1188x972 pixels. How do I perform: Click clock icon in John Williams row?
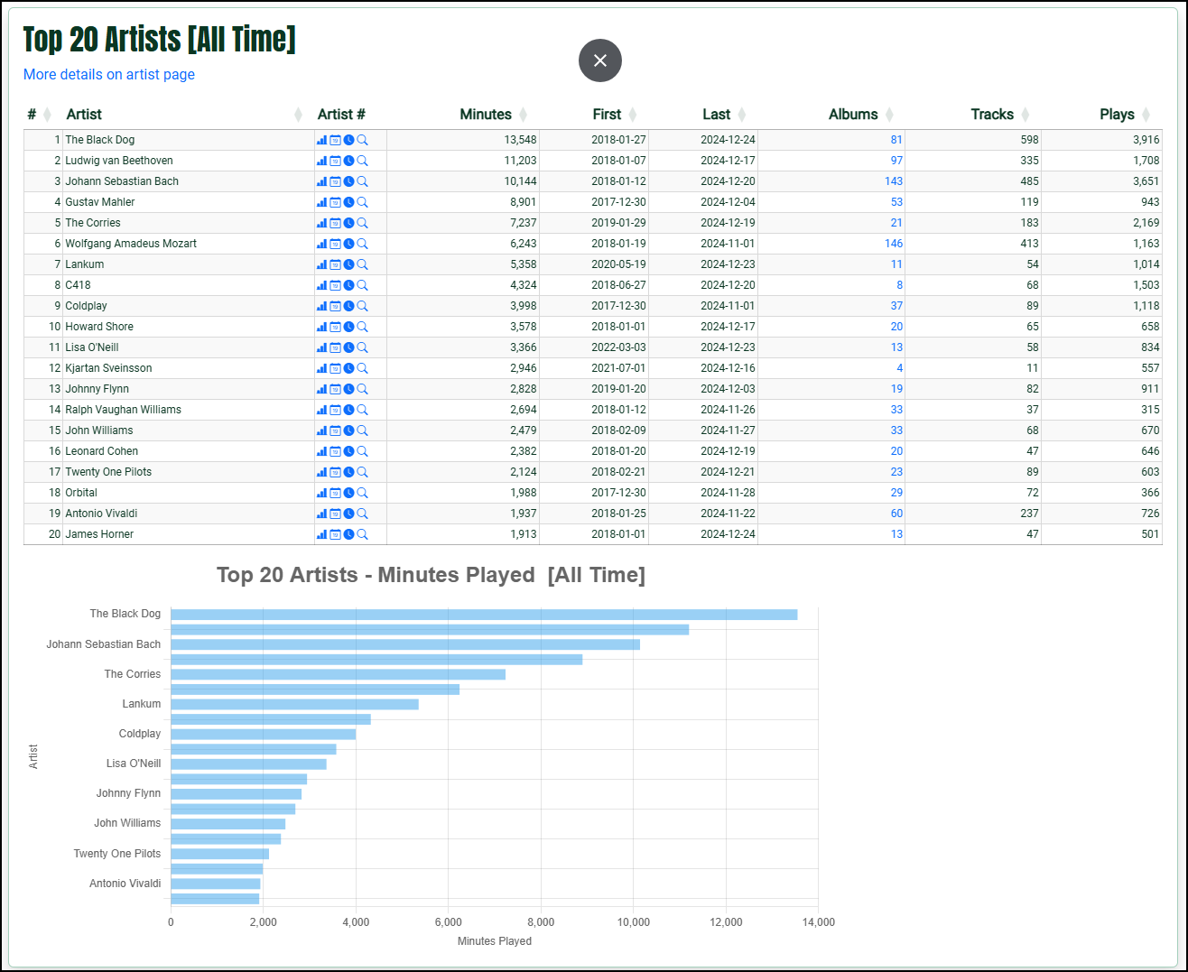(348, 430)
